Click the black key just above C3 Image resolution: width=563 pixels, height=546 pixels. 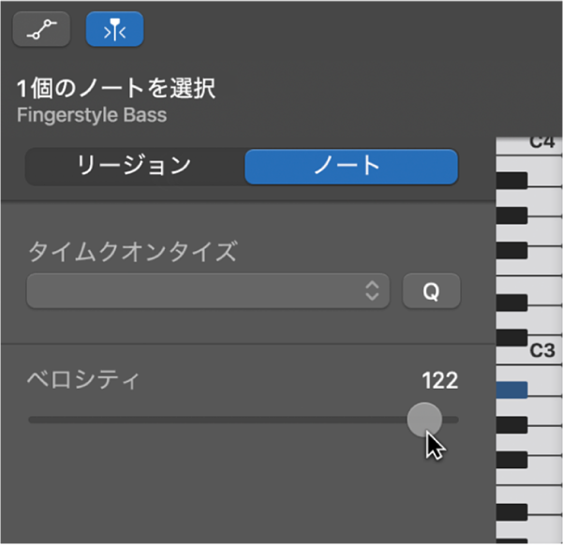pyautogui.click(x=511, y=337)
